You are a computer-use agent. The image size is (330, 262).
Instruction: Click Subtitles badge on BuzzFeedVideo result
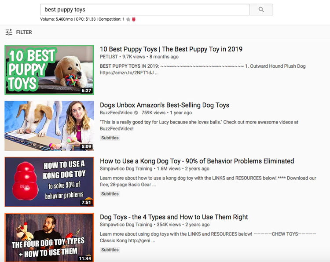tap(110, 138)
